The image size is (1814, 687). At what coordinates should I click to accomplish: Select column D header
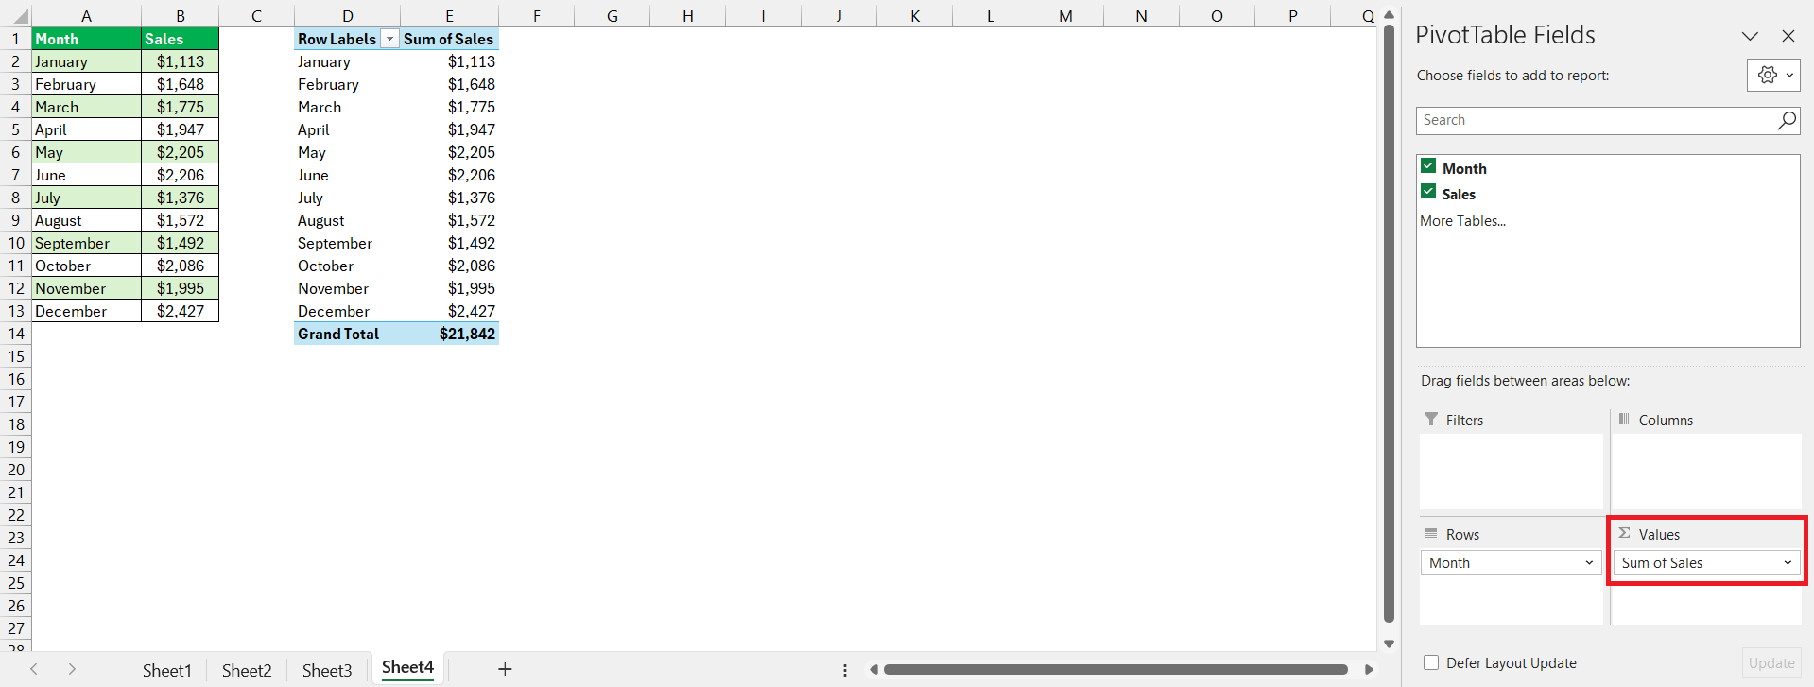pyautogui.click(x=347, y=15)
